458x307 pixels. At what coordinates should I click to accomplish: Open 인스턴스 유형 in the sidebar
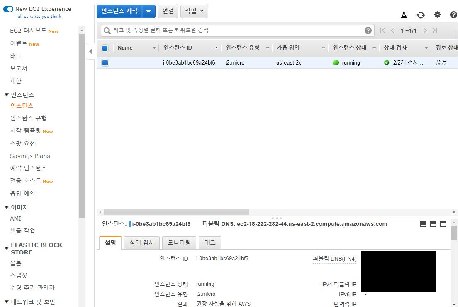[x=28, y=118]
